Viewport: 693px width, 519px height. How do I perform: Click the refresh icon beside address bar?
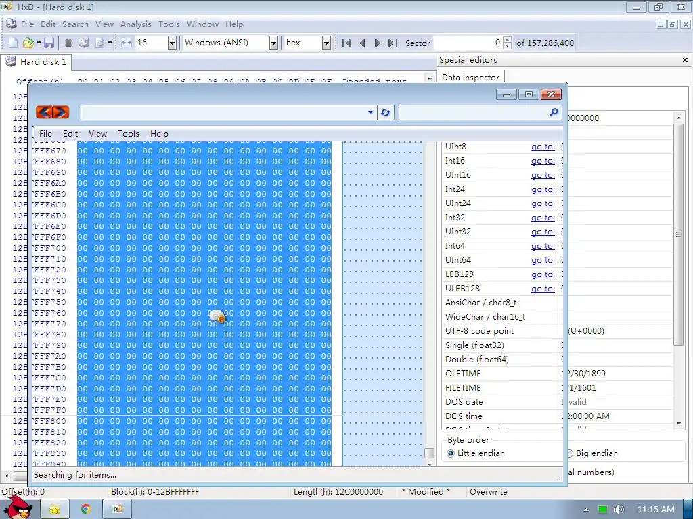385,113
